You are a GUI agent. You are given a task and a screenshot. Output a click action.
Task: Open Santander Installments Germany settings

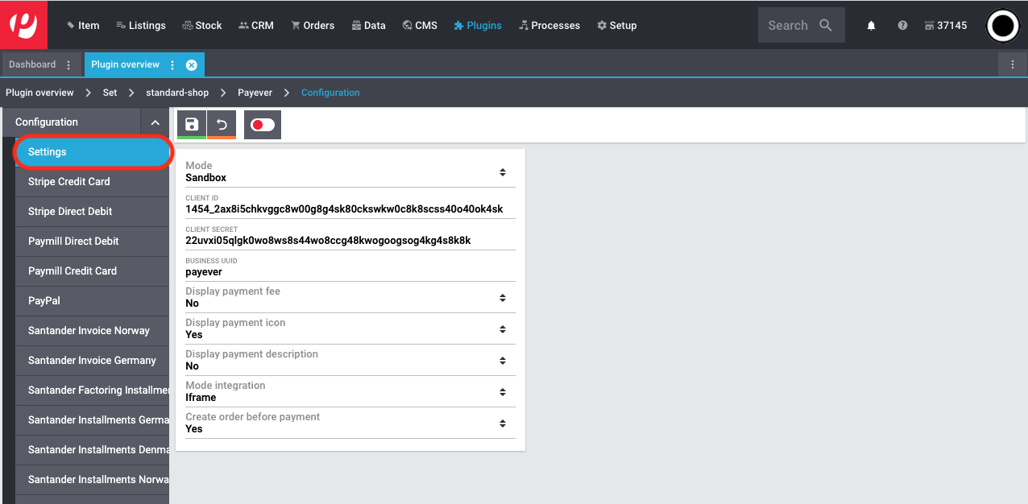[x=92, y=420]
